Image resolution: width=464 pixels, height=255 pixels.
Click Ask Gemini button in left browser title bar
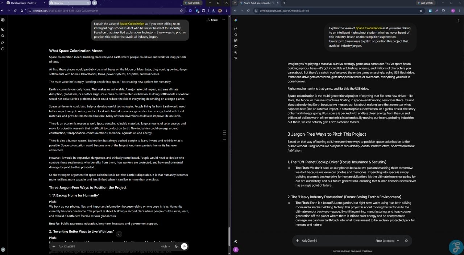[x=192, y=3]
